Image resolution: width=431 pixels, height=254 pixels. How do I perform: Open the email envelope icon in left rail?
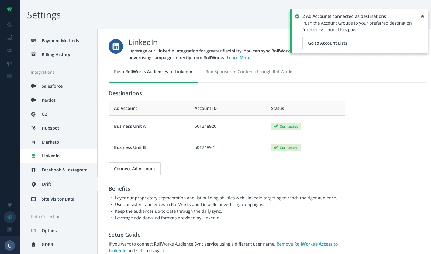coord(10,76)
